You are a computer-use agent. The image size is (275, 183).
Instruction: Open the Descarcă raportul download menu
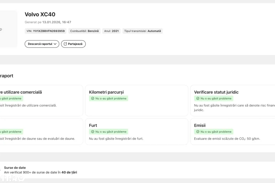tap(40, 44)
